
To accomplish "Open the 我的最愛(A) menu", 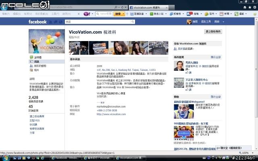I will 42,14.
